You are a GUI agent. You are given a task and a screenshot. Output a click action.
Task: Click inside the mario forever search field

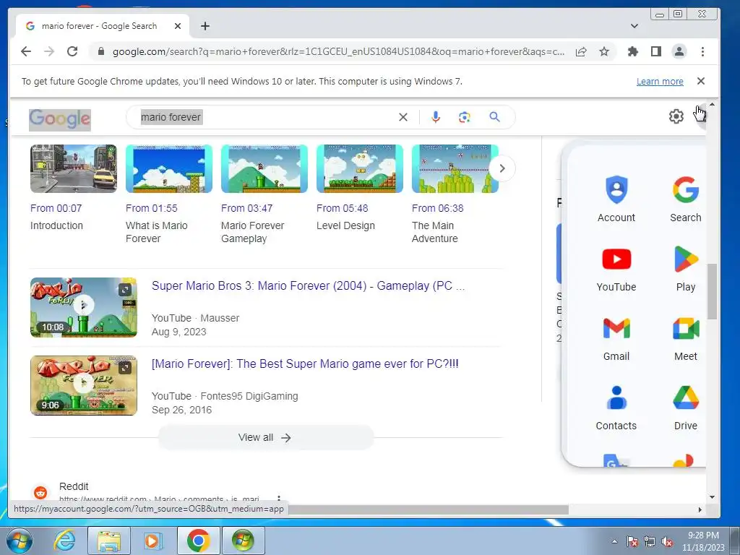click(264, 117)
